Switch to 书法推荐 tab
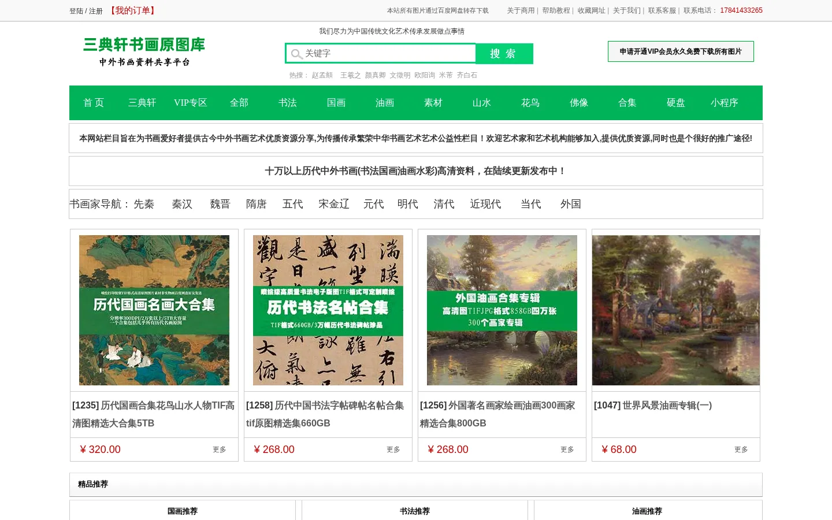 pos(415,511)
